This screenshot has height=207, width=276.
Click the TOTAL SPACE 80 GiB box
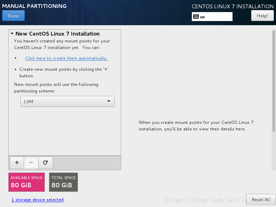tap(63, 182)
